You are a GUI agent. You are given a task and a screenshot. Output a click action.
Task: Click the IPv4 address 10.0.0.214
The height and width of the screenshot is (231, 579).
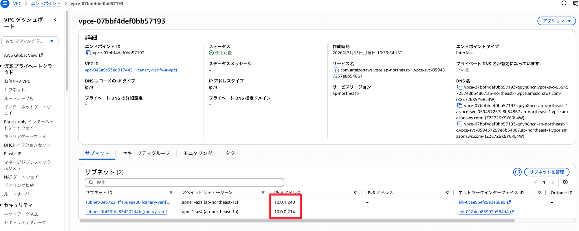pos(285,212)
